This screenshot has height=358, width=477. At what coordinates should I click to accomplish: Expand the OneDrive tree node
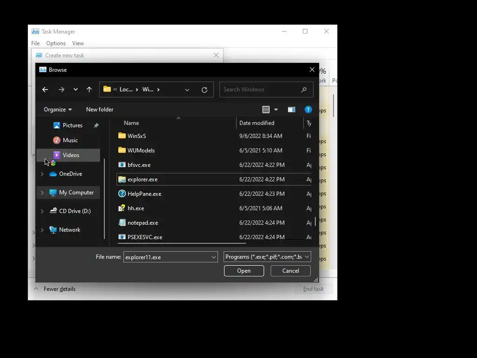pos(42,174)
